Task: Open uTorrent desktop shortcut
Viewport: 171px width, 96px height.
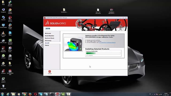Action: pos(3,56)
